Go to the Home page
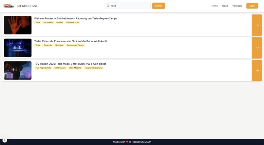The height and width of the screenshot is (145, 264). (215, 6)
